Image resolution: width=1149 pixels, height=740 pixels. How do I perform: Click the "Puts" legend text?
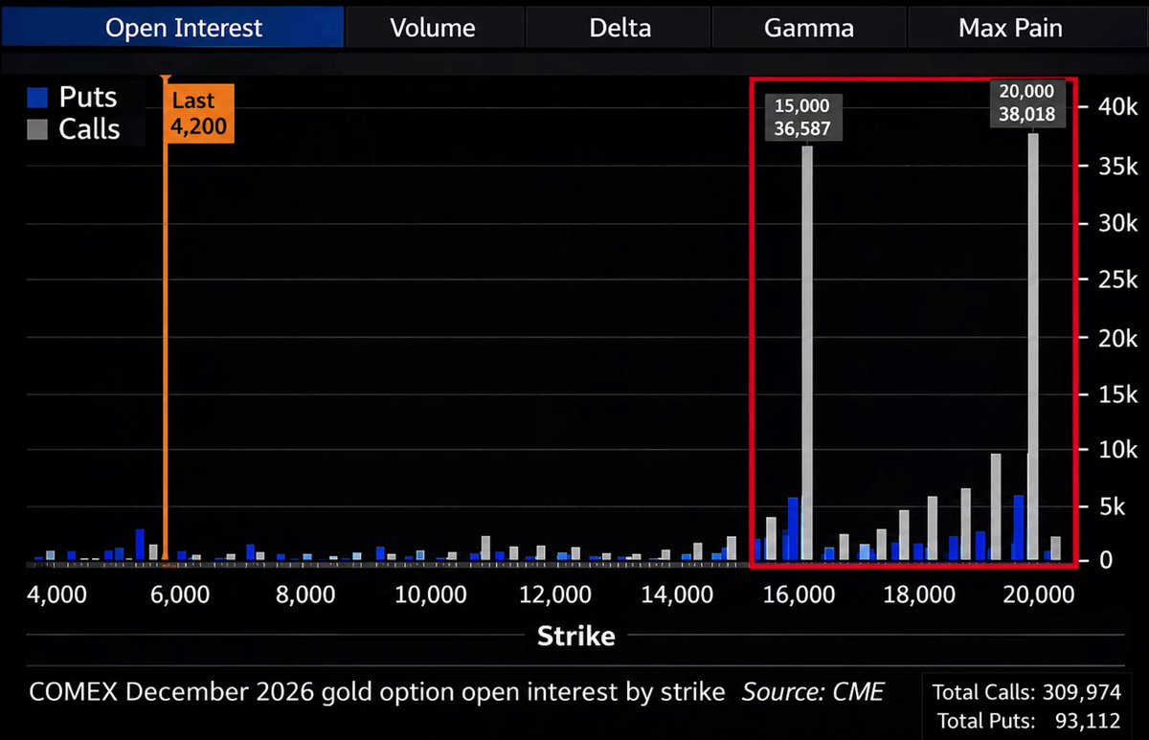click(88, 98)
